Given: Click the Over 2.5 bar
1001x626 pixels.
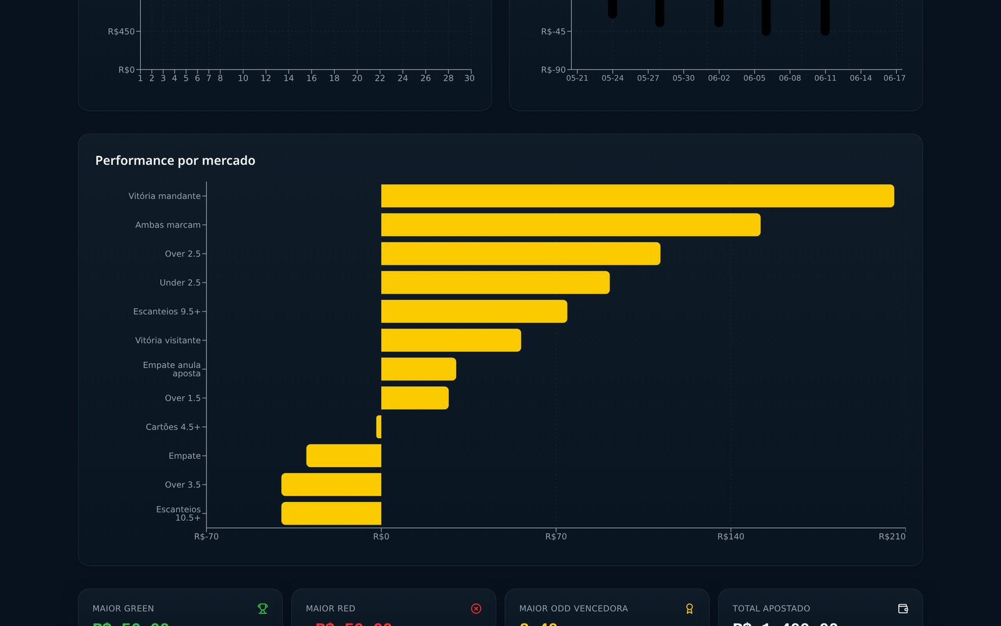Looking at the screenshot, I should click(x=521, y=254).
